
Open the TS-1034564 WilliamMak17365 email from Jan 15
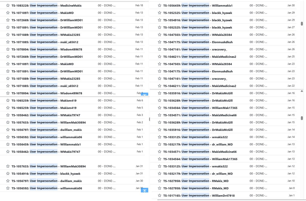coord(223,108)
